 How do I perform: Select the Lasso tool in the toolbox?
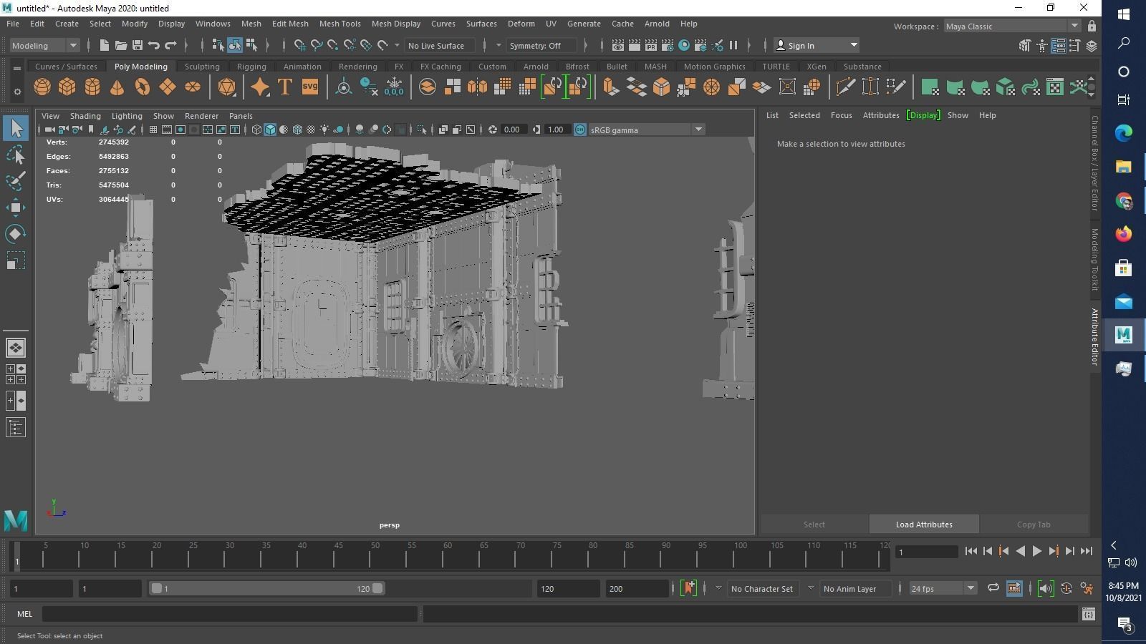tap(16, 155)
